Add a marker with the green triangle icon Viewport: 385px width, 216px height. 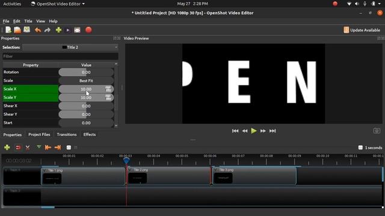point(38,147)
